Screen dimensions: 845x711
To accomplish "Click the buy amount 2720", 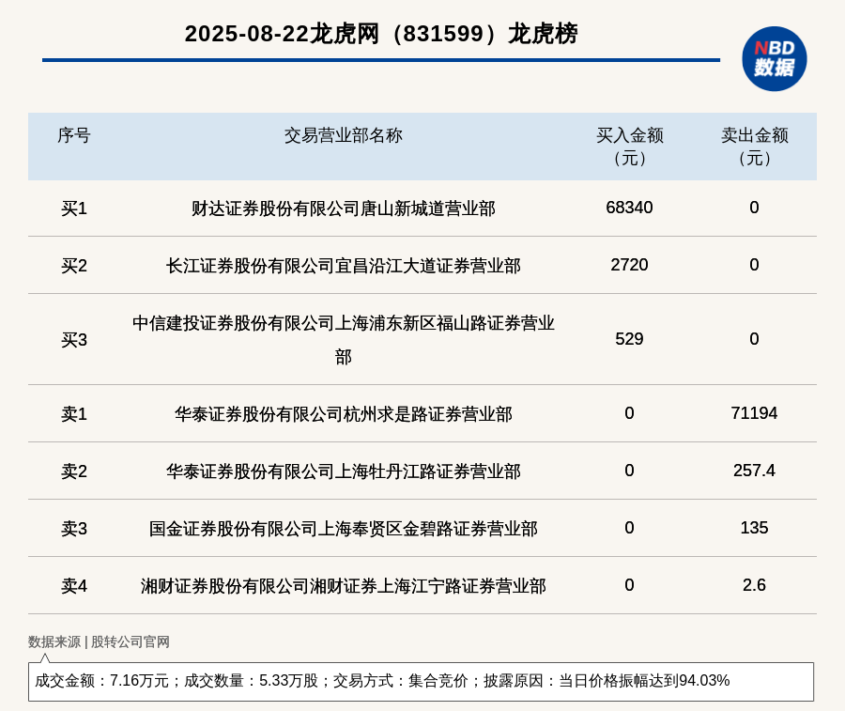I will [629, 265].
